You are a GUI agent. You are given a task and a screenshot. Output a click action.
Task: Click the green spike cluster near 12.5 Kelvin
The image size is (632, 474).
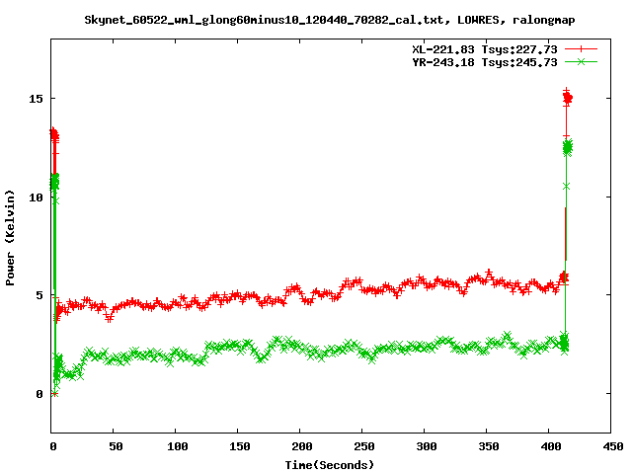click(568, 148)
